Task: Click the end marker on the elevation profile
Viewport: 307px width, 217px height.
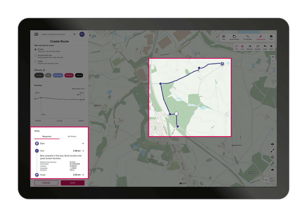Action: point(84,99)
